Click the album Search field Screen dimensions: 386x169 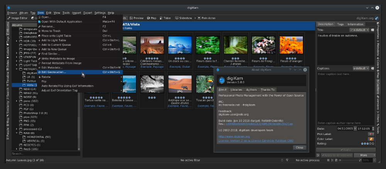coord(46,154)
